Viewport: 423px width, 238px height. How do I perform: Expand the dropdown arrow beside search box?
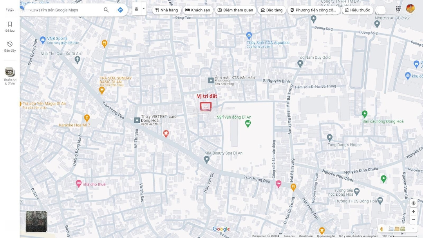tap(143, 9)
